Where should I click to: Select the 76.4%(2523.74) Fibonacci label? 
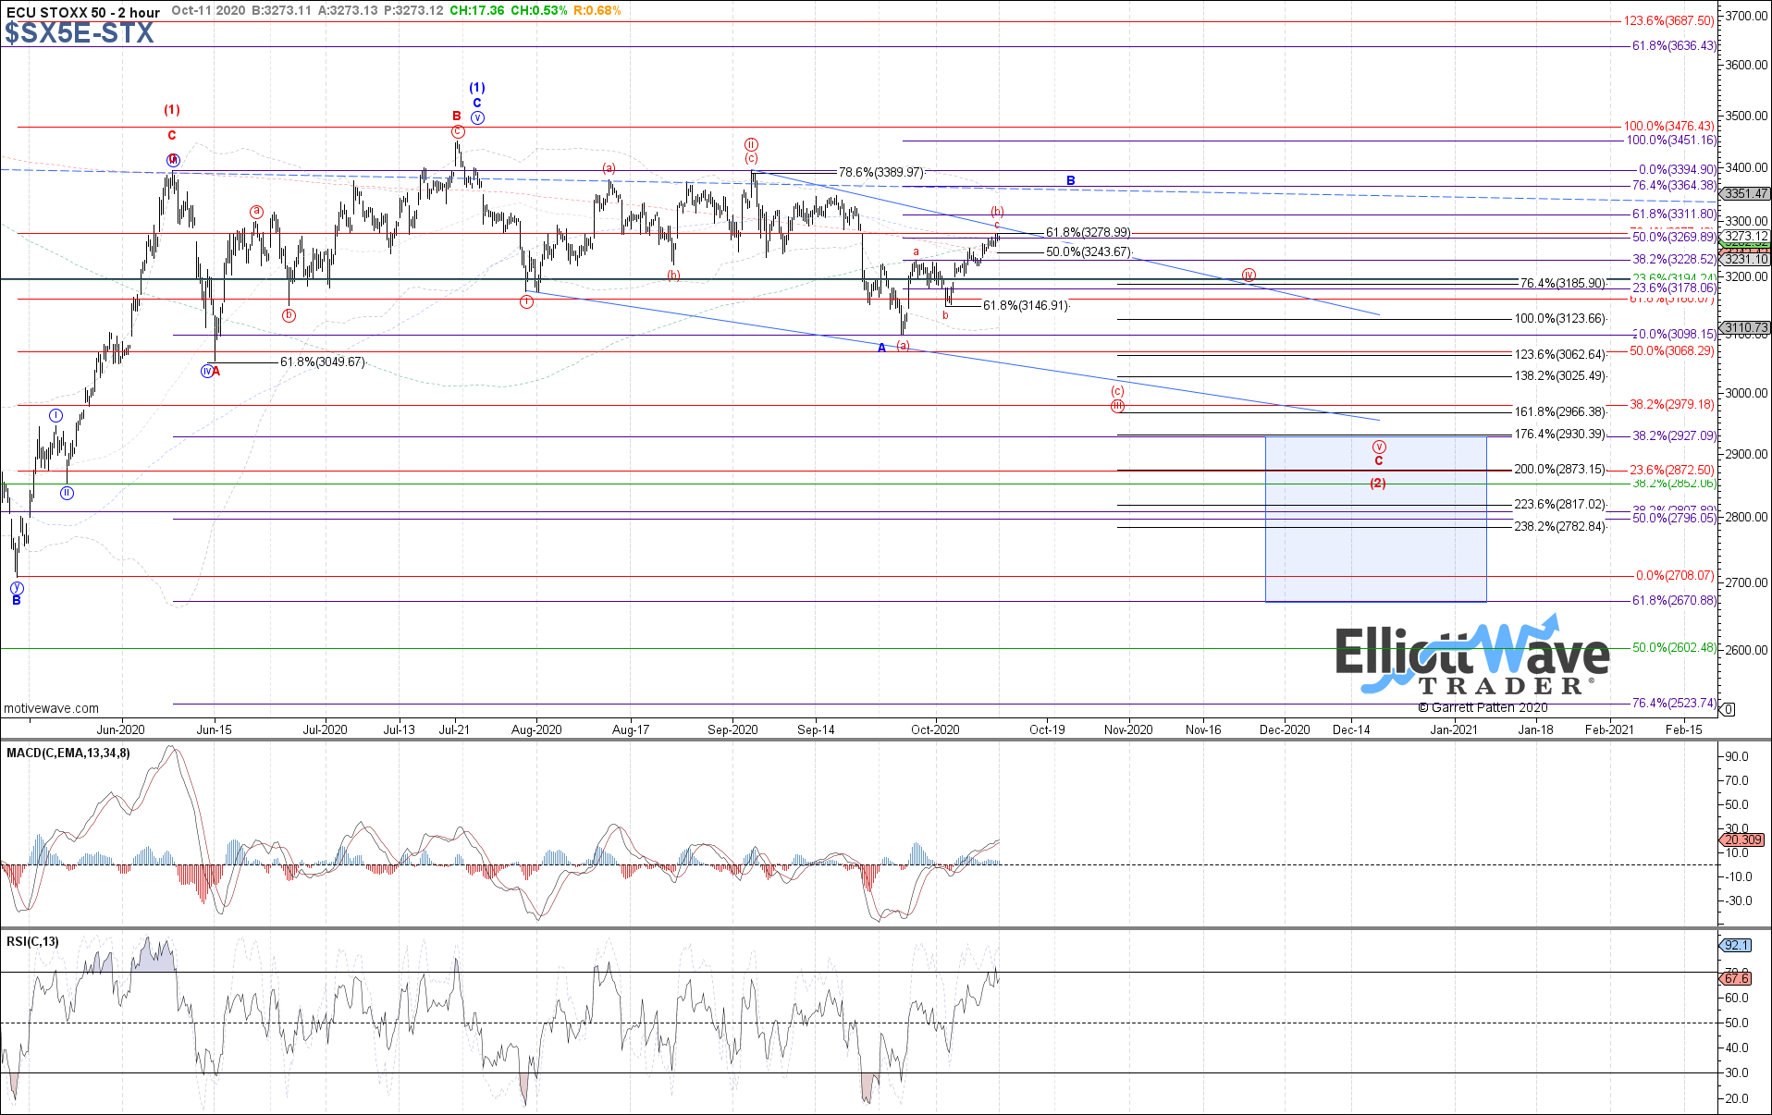coord(1674,703)
